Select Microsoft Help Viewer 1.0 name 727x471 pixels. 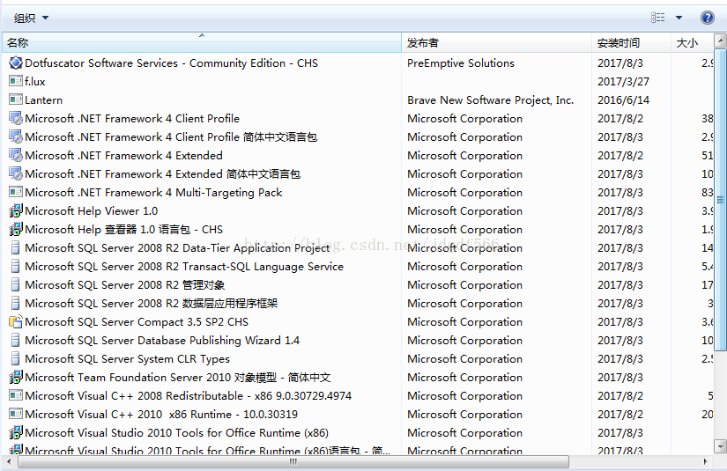(x=91, y=211)
